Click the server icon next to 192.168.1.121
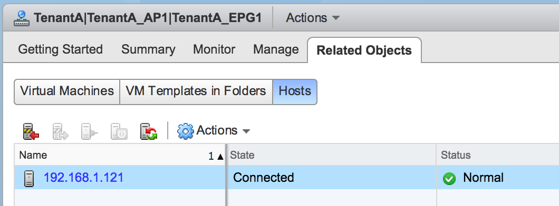 29,178
